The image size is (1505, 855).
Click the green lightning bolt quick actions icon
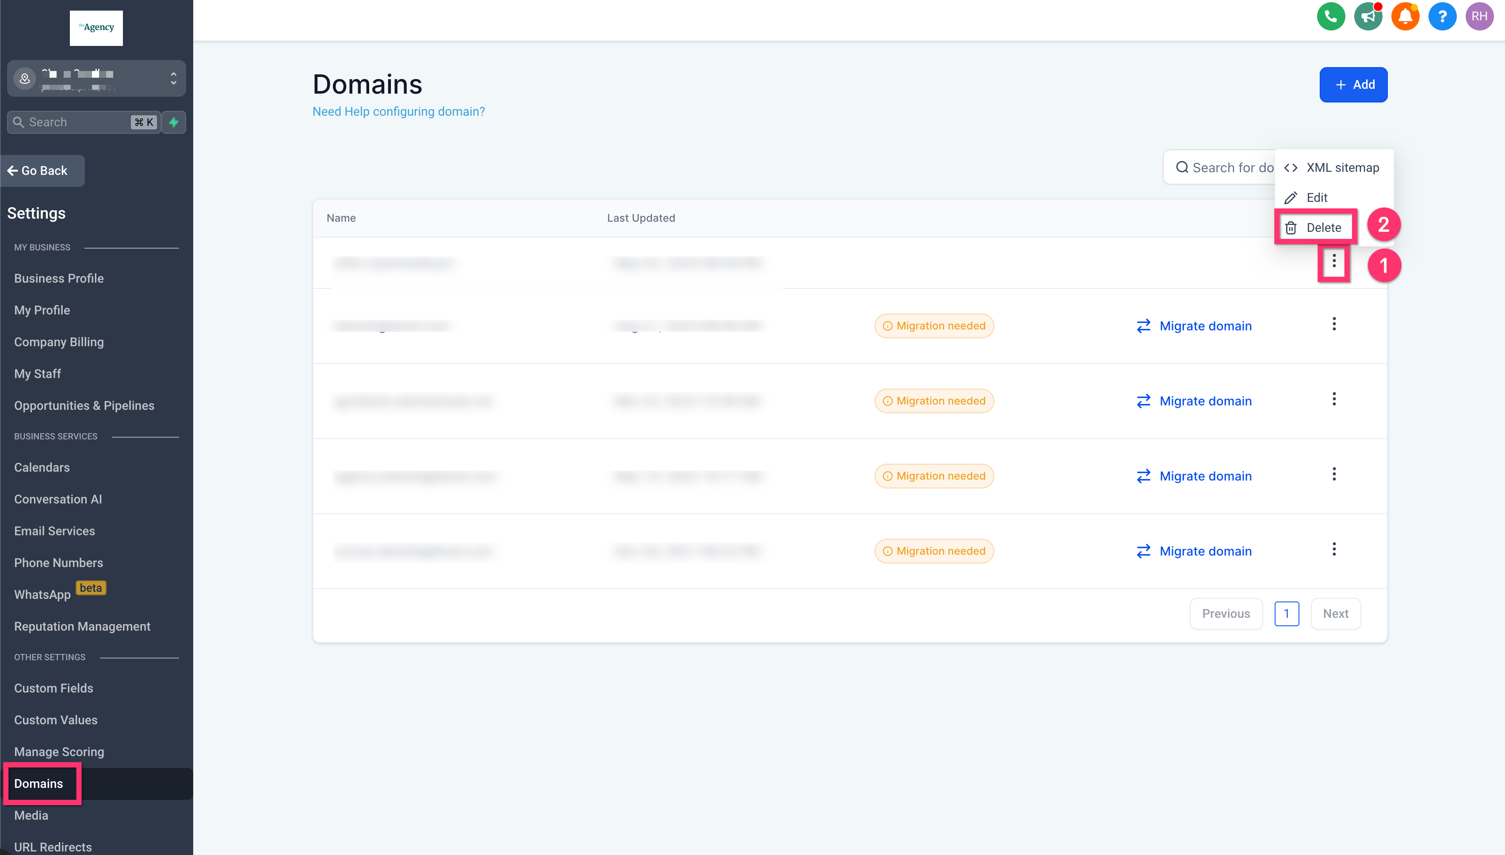pos(173,122)
